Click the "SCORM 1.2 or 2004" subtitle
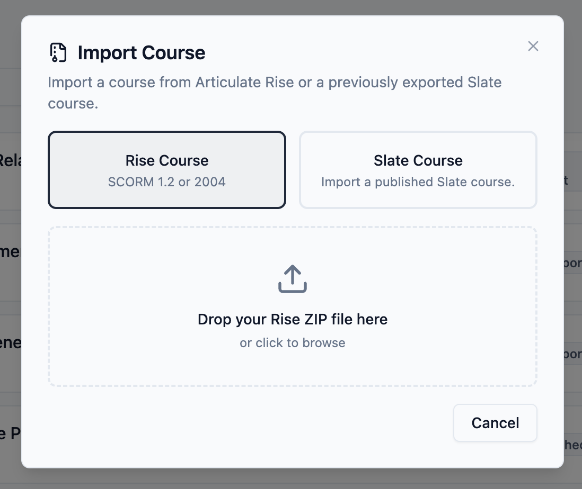 tap(166, 182)
